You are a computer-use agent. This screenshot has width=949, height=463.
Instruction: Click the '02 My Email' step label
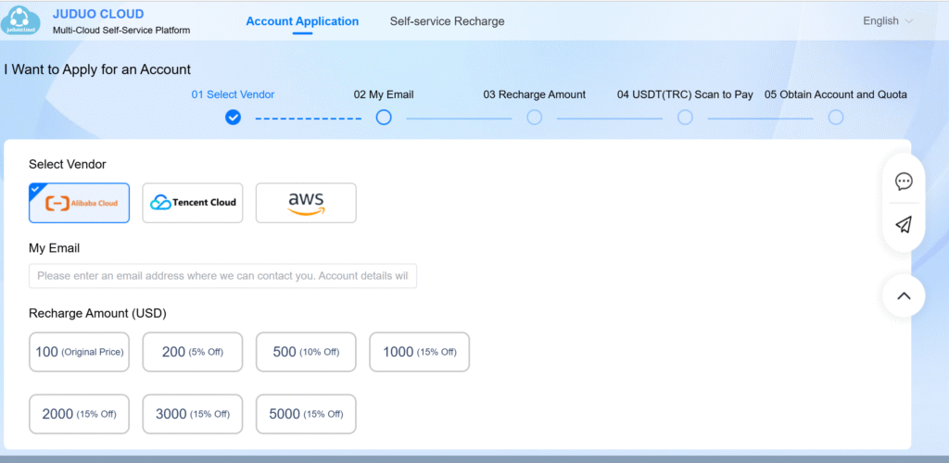[x=384, y=94]
